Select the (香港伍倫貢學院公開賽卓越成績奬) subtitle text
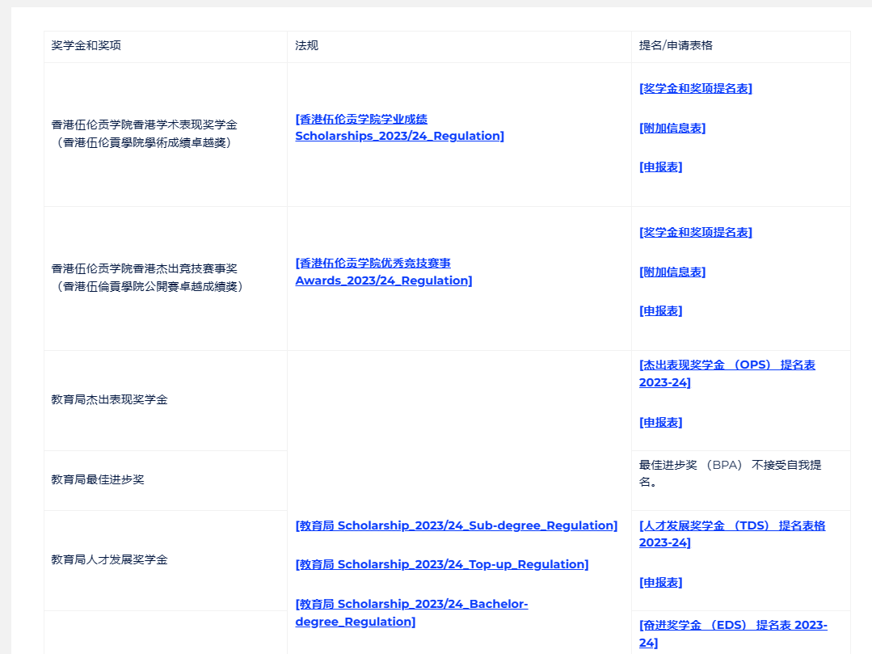 (x=150, y=287)
